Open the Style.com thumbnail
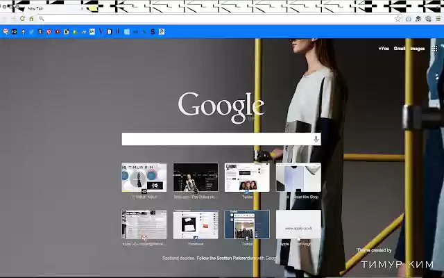The image size is (444, 278). point(196,177)
